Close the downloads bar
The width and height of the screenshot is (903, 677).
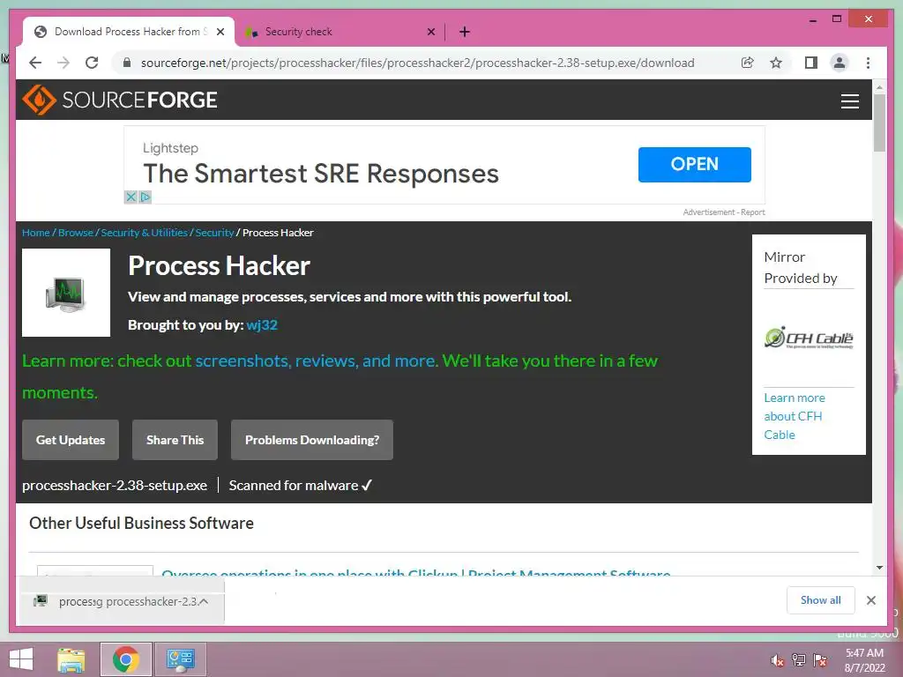[870, 600]
